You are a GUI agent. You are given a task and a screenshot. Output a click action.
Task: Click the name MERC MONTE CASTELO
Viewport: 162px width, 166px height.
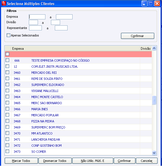tap(47, 97)
